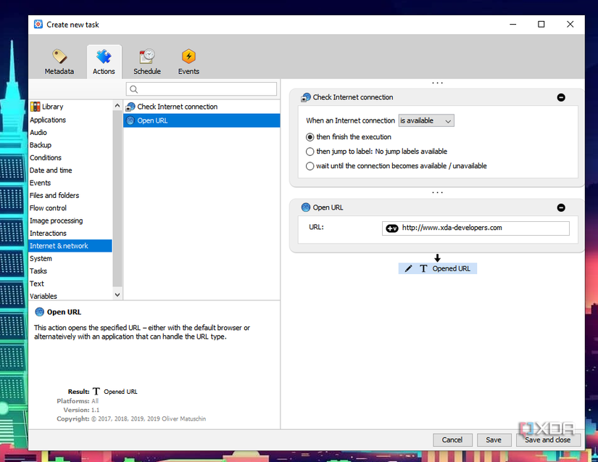Image resolution: width=598 pixels, height=462 pixels.
Task: Open the Schedule tab
Action: pyautogui.click(x=147, y=62)
